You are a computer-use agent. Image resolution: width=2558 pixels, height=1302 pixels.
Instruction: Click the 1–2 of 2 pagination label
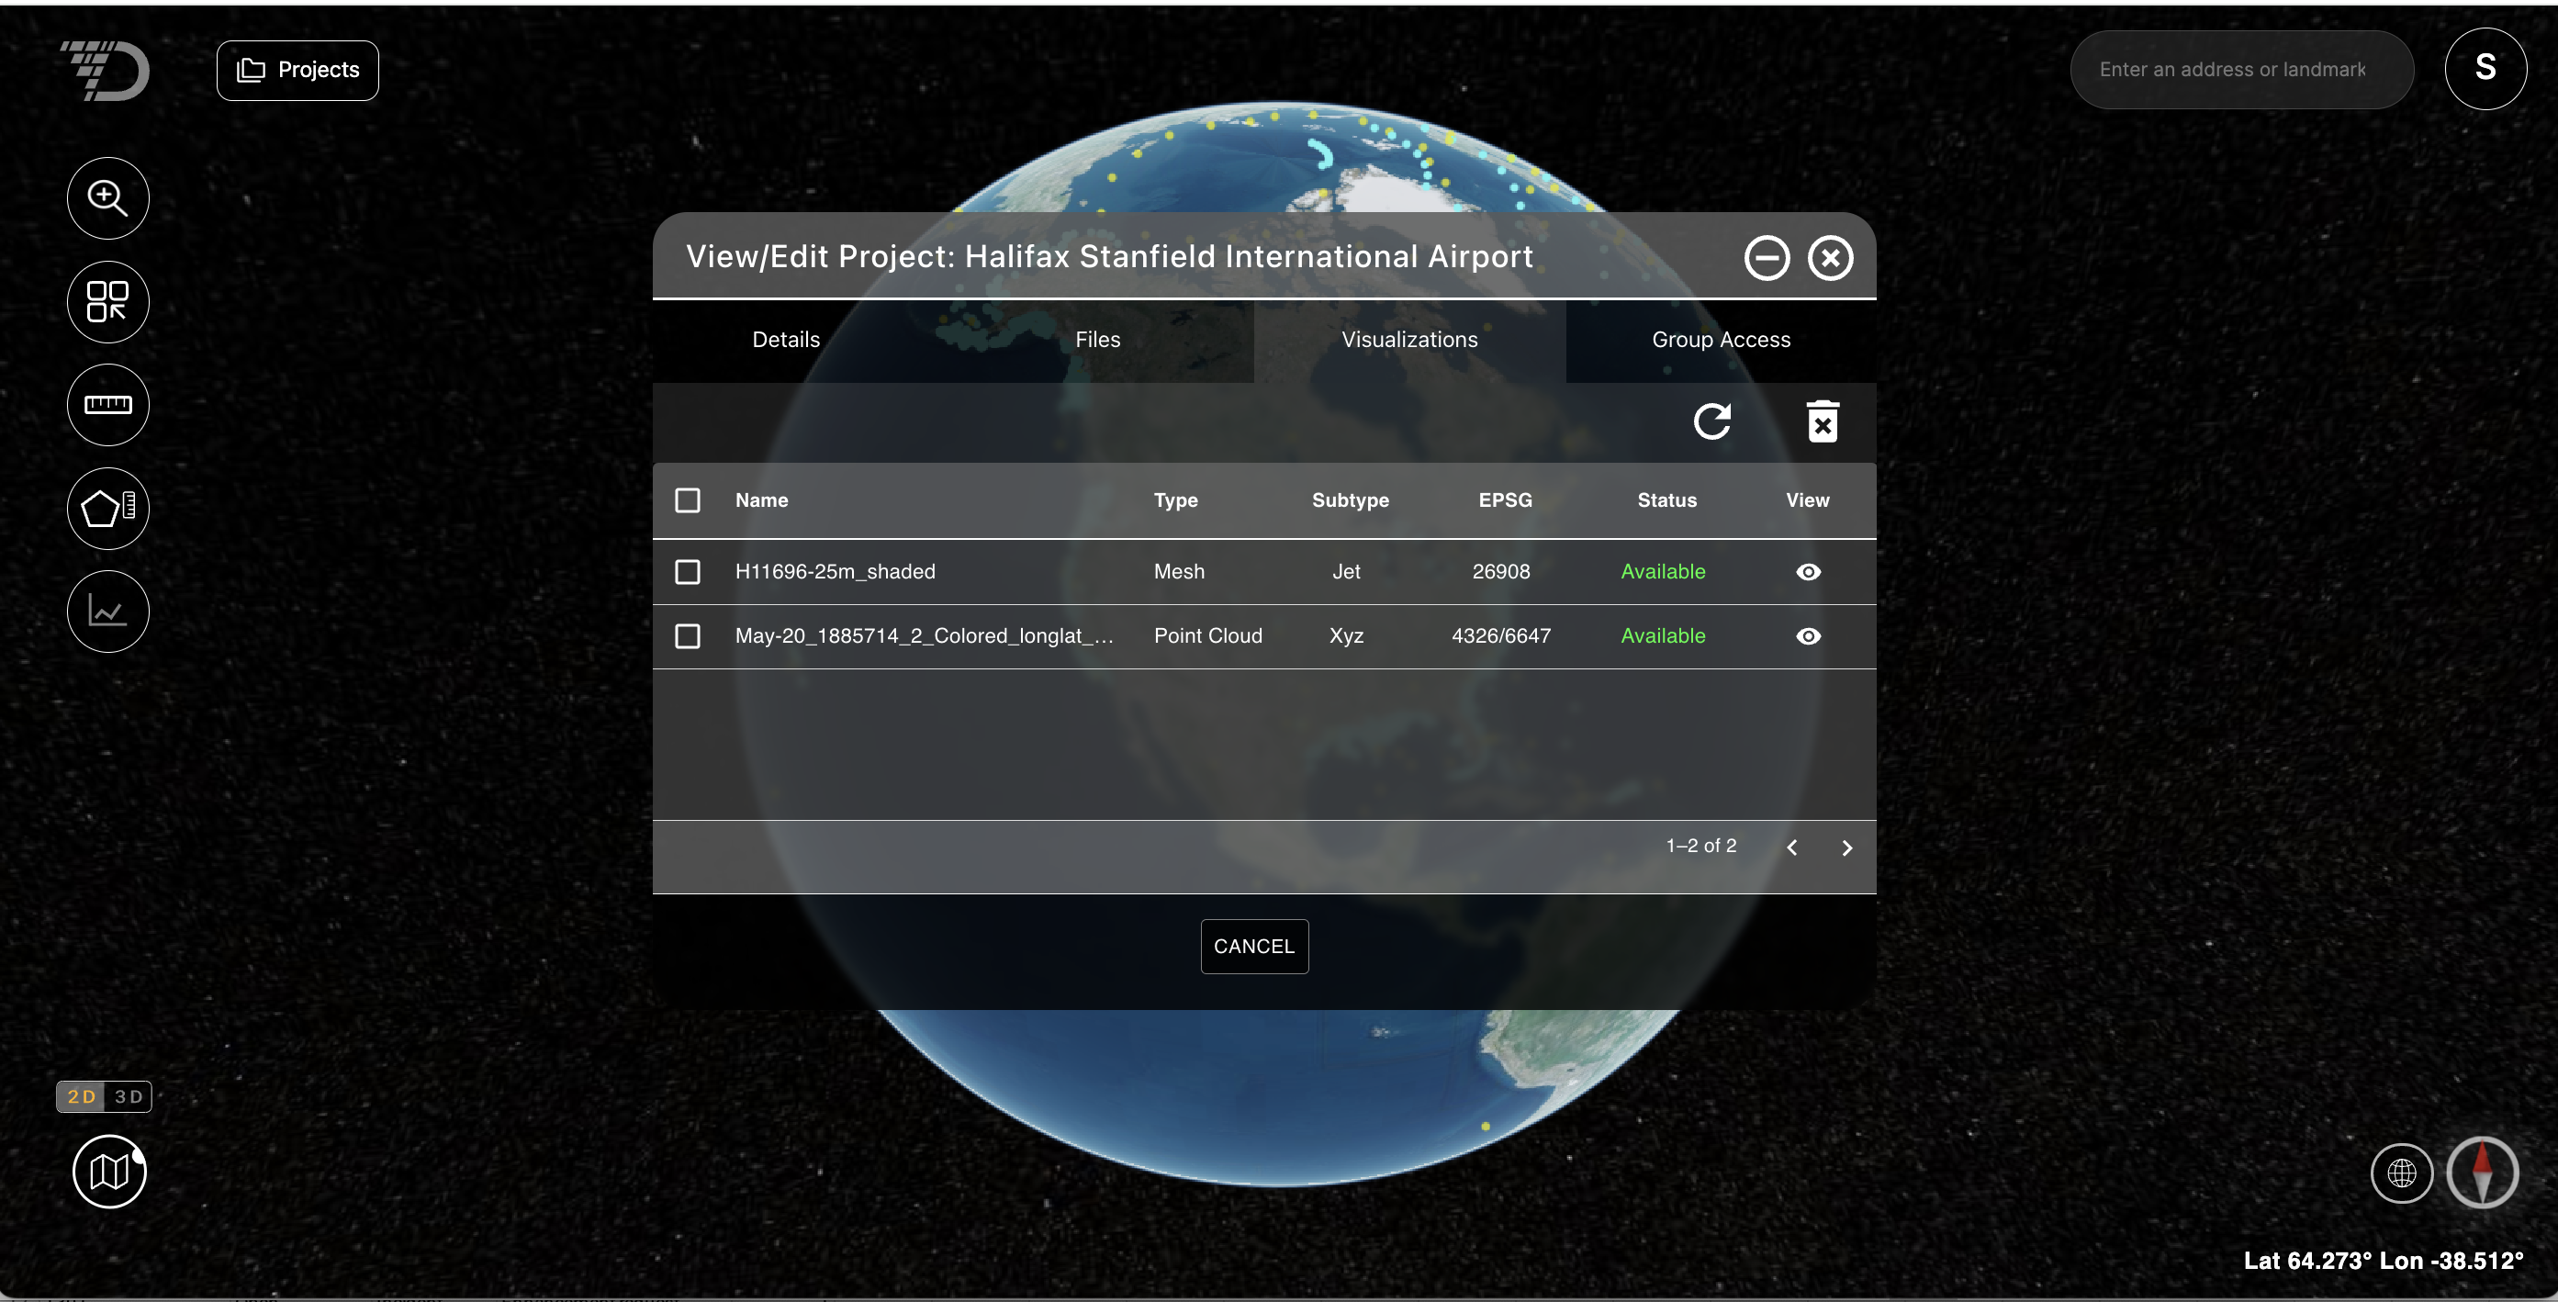(1701, 847)
